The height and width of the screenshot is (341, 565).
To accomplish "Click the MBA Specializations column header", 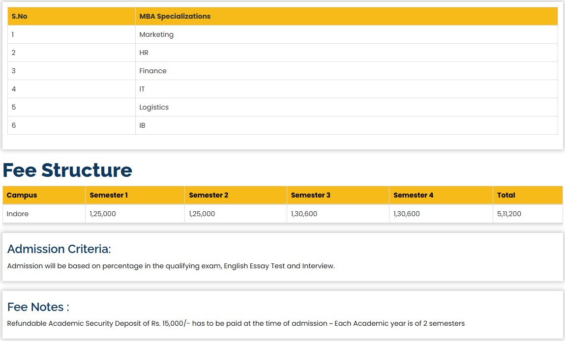I will (x=175, y=16).
